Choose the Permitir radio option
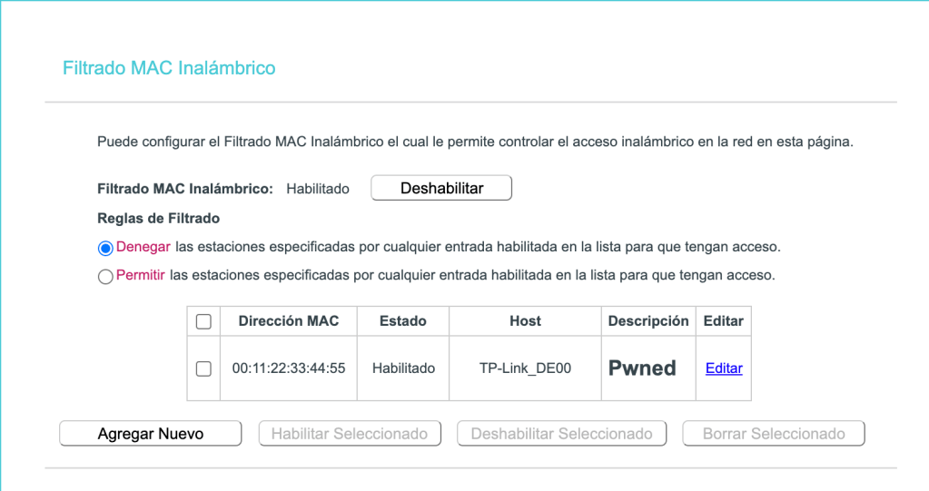 tap(105, 277)
